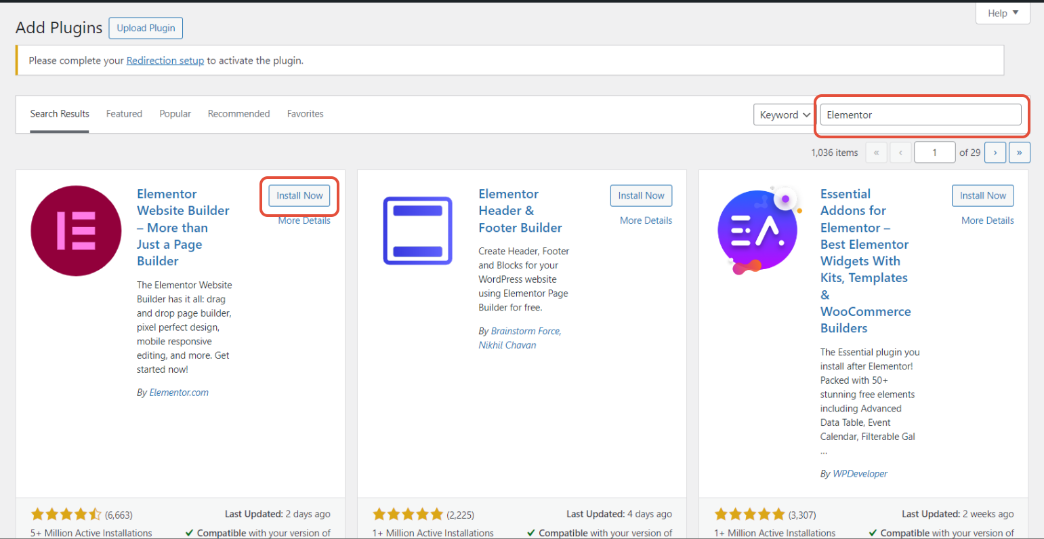Expand the Help panel dropdown
Screen dimensions: 1044x539
(1003, 13)
